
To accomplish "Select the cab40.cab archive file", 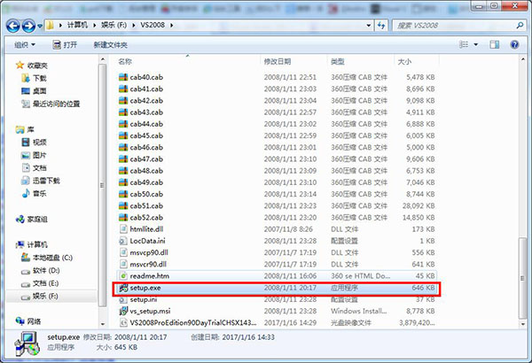I will click(146, 78).
